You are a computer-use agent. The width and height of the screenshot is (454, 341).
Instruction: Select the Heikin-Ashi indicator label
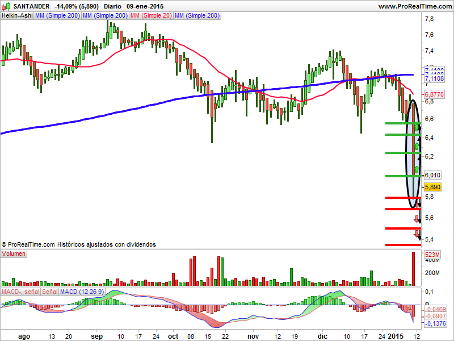[x=17, y=16]
